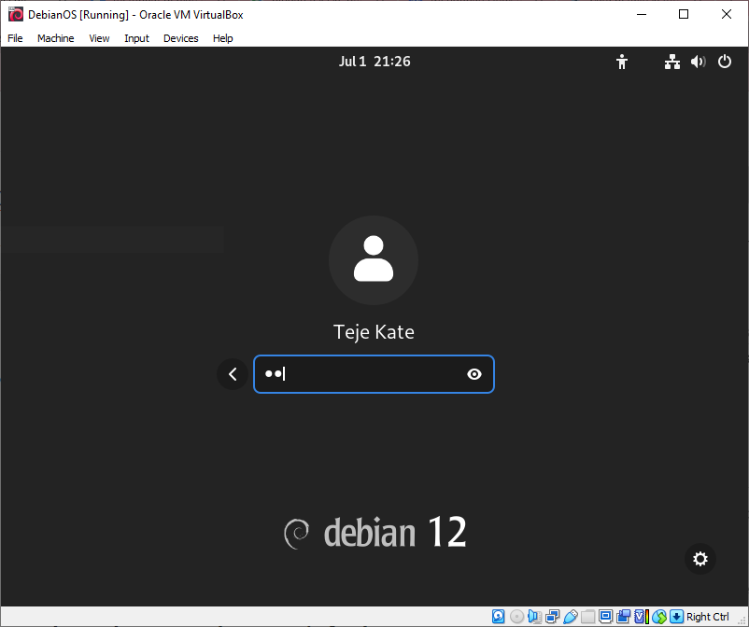Click the Teje Kate user avatar
The width and height of the screenshot is (749, 627).
374,260
